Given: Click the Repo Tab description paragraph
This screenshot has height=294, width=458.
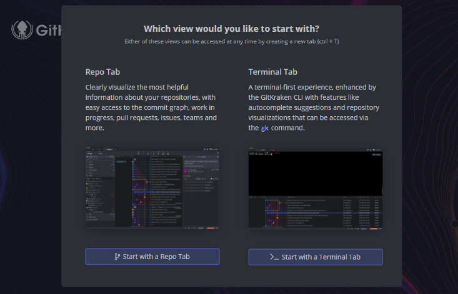Looking at the screenshot, I should point(151,107).
